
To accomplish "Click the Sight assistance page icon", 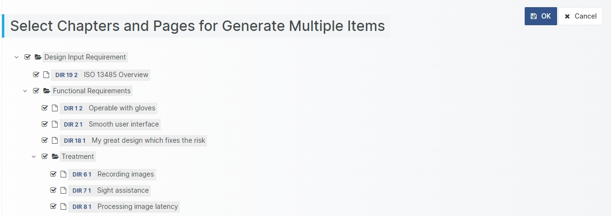I will pos(63,190).
